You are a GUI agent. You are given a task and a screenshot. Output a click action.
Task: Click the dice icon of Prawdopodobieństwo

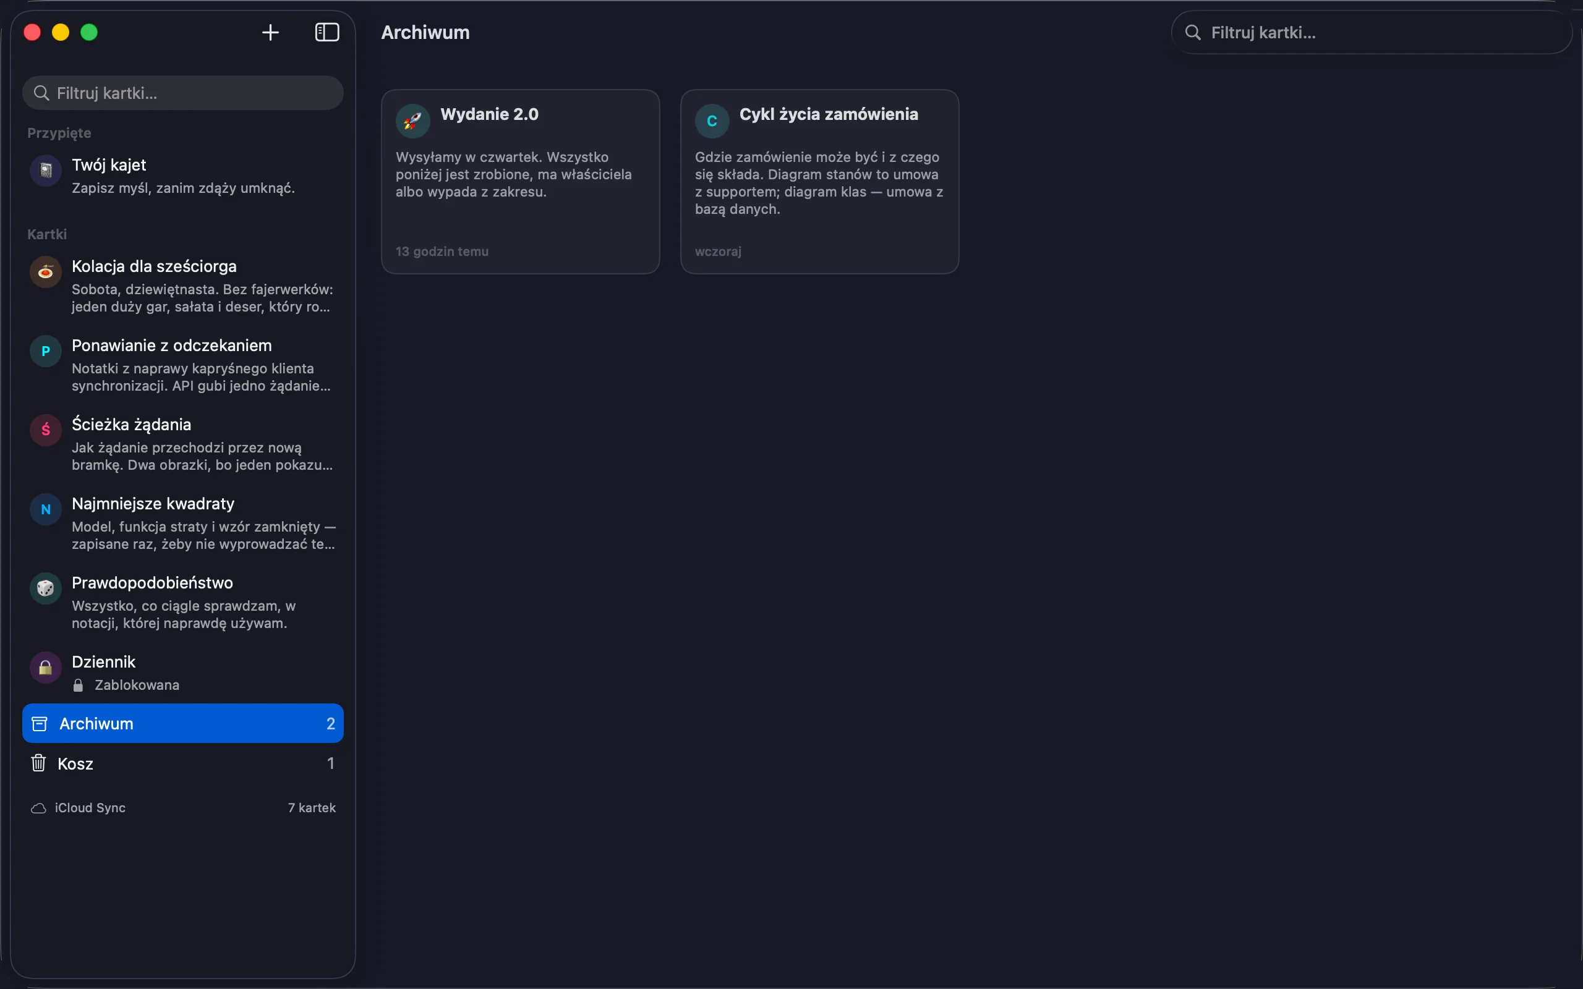[x=46, y=588]
